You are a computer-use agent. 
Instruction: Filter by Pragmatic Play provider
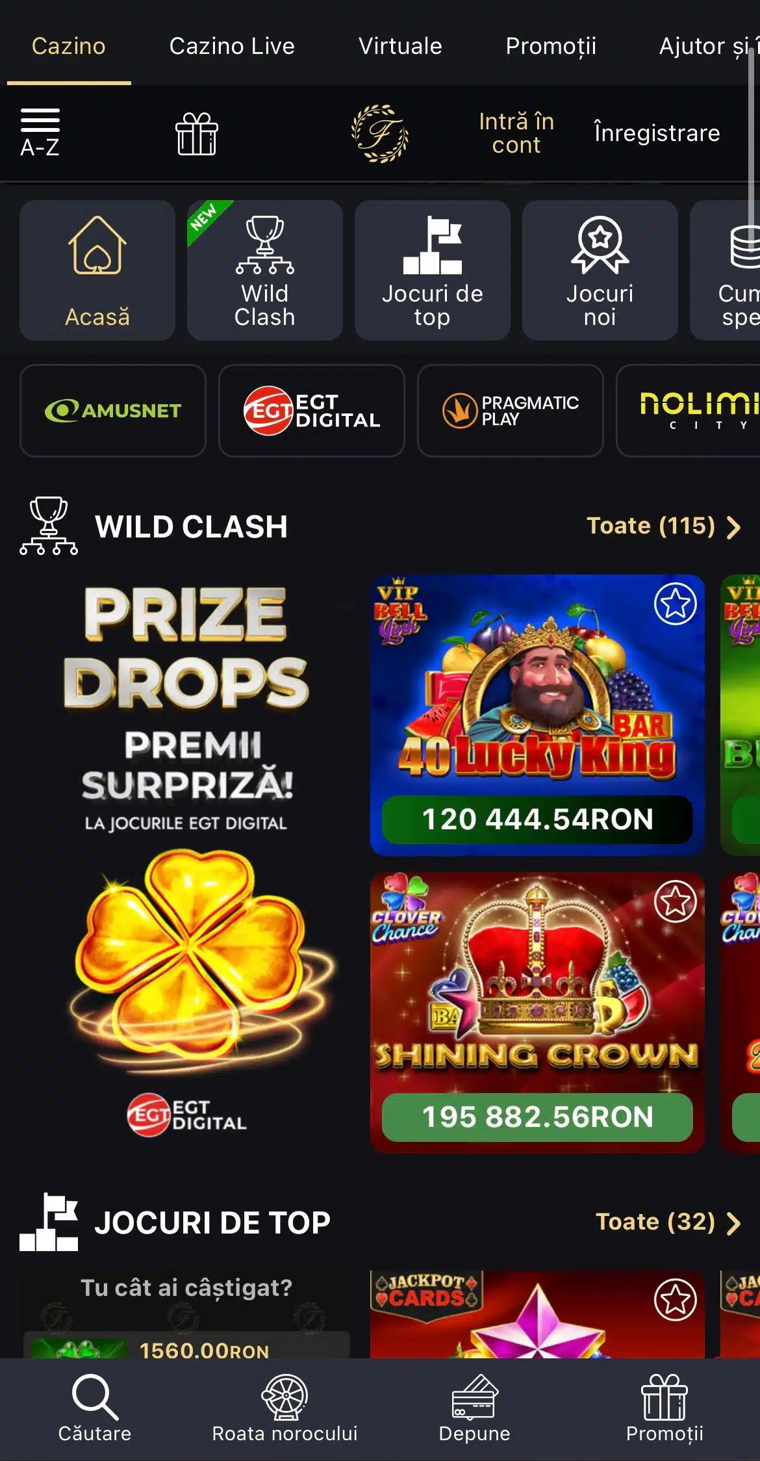point(511,411)
